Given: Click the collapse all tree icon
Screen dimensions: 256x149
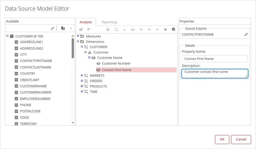Looking at the screenshot, I should (89, 30).
